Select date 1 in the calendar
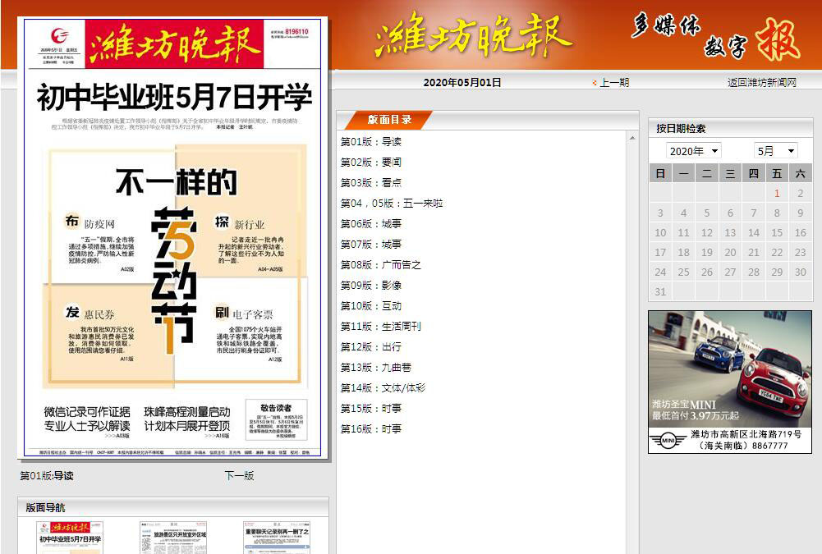This screenshot has width=822, height=554. [x=777, y=194]
